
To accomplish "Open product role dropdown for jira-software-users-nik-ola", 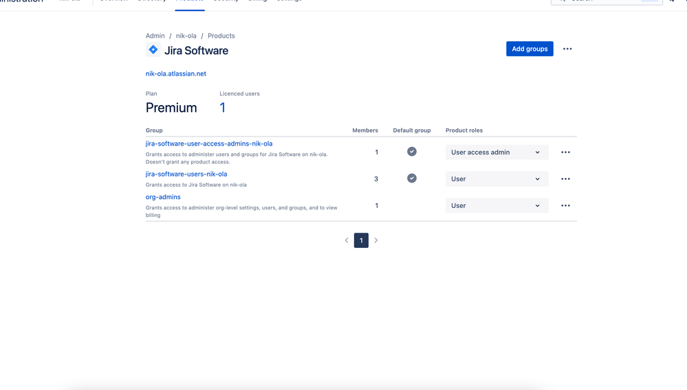I will tap(497, 179).
